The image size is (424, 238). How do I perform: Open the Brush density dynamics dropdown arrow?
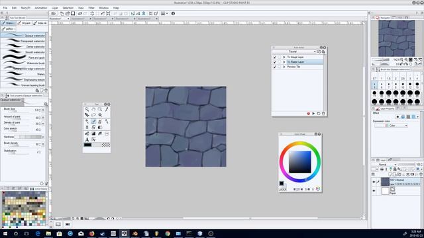43,144
